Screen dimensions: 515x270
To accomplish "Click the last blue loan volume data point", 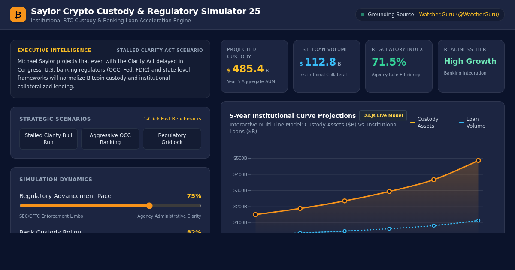I will click(x=478, y=221).
